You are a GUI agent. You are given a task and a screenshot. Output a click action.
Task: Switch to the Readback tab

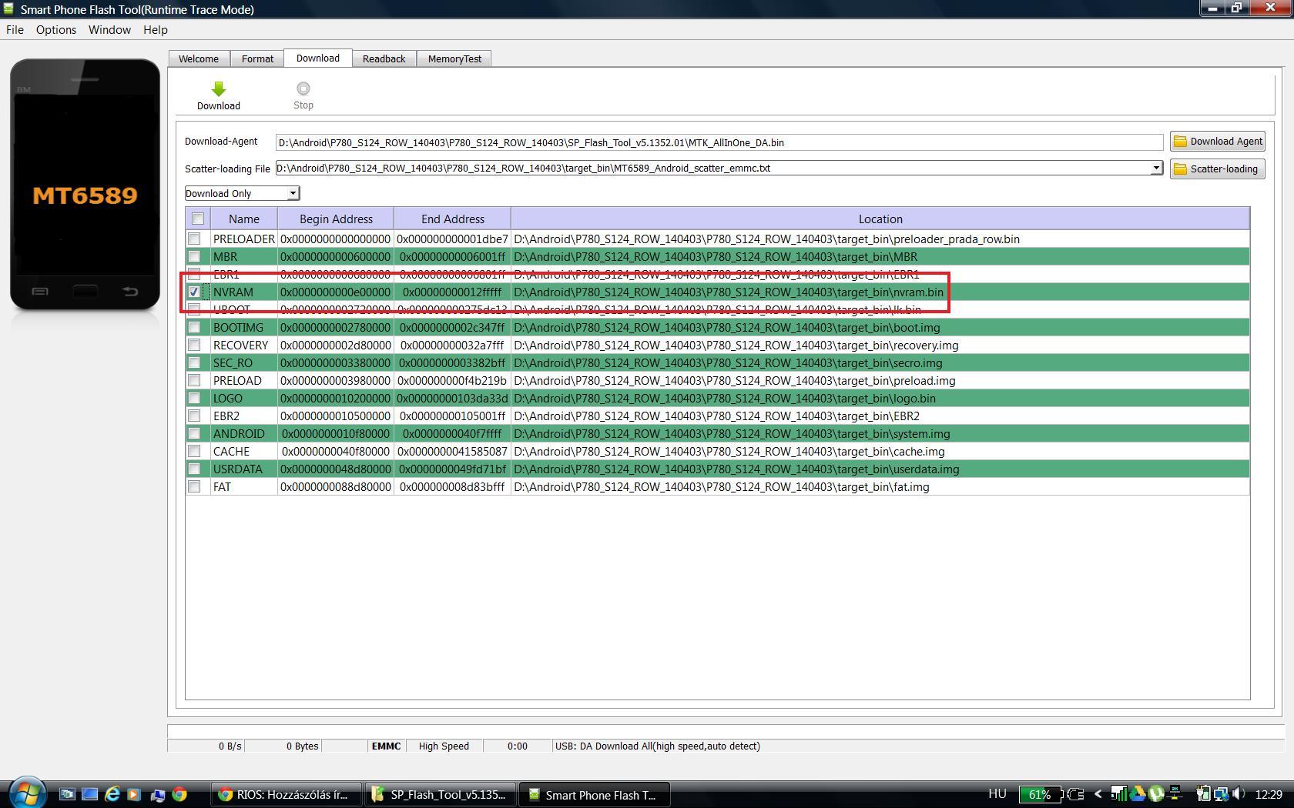(x=384, y=58)
